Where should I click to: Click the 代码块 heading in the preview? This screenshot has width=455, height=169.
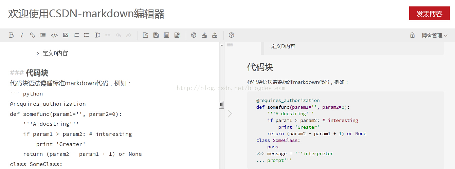(260, 67)
